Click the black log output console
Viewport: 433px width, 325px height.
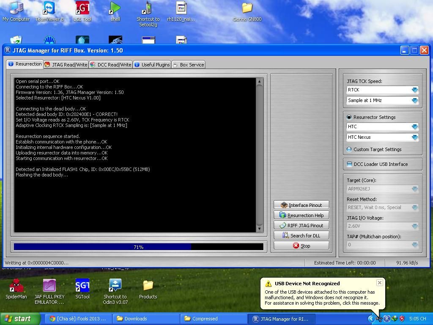[135, 155]
